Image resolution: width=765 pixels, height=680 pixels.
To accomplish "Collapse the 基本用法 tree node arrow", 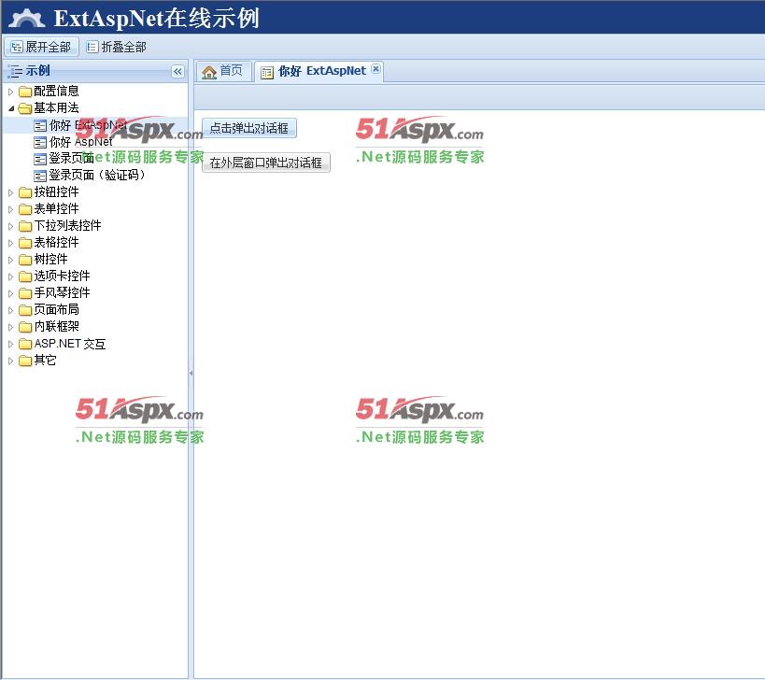I will click(x=10, y=107).
